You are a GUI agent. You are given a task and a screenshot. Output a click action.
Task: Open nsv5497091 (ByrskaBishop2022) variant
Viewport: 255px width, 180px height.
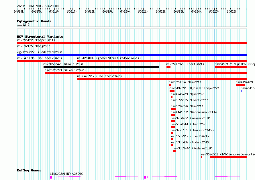click(x=194, y=88)
